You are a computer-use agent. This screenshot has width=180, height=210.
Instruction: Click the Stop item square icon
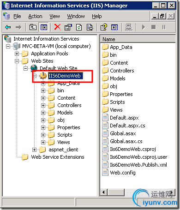(x=154, y=27)
